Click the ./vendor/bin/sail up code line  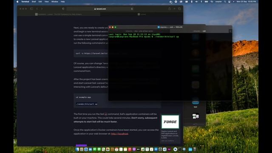pyautogui.click(x=86, y=104)
